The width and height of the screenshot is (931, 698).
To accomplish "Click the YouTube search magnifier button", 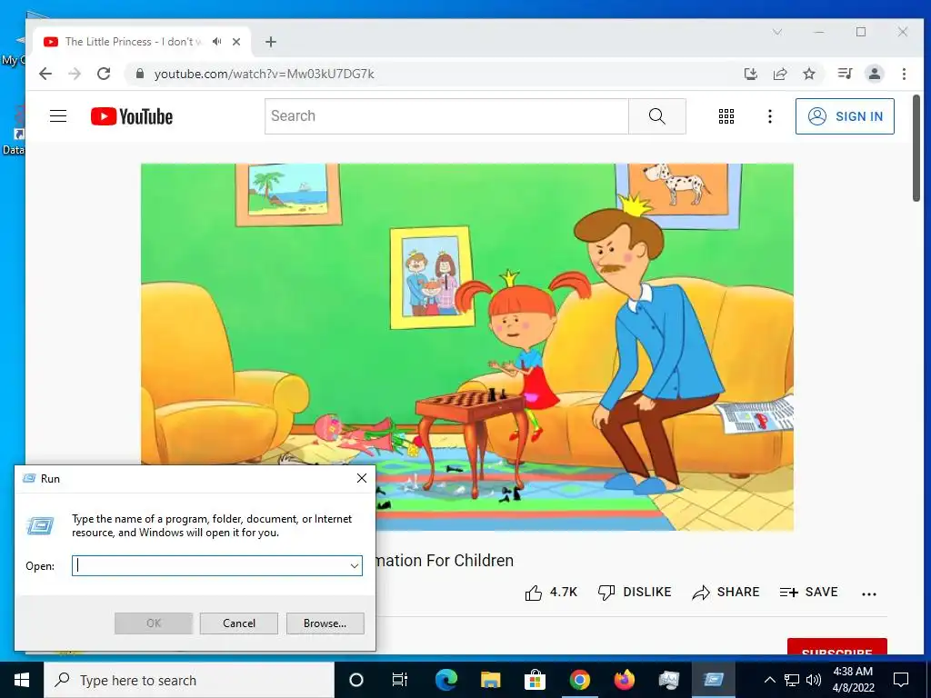I will [657, 116].
